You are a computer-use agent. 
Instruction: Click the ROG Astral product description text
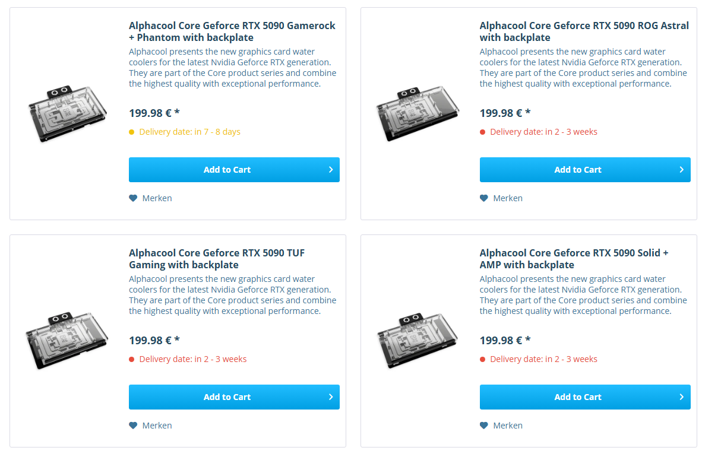click(583, 68)
